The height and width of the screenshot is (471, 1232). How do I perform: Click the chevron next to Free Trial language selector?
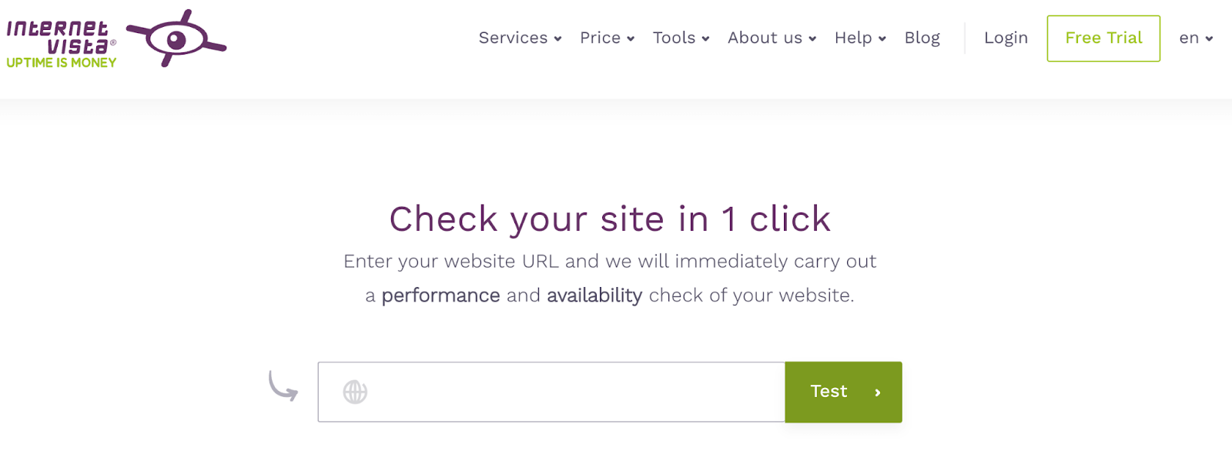(x=1209, y=38)
